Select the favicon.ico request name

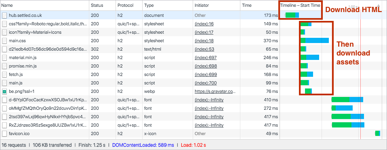pos(19,134)
